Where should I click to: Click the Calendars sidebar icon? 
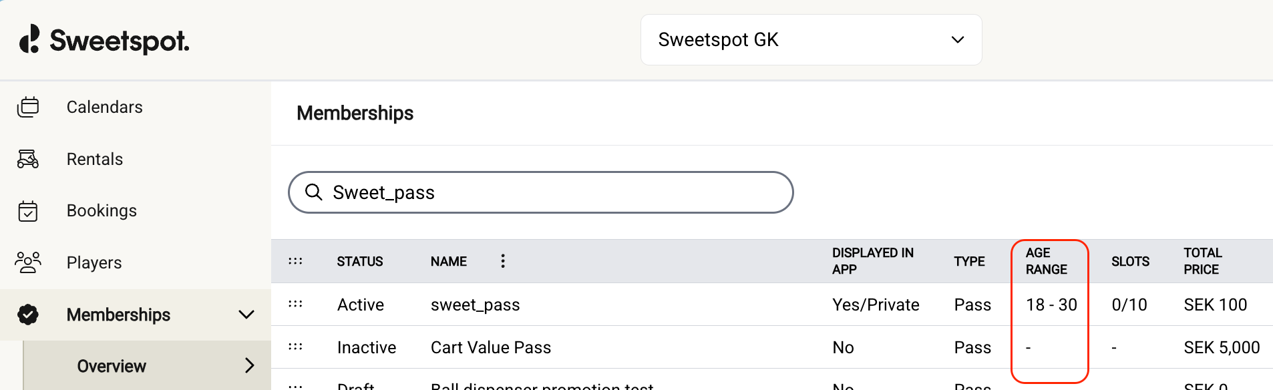tap(28, 107)
